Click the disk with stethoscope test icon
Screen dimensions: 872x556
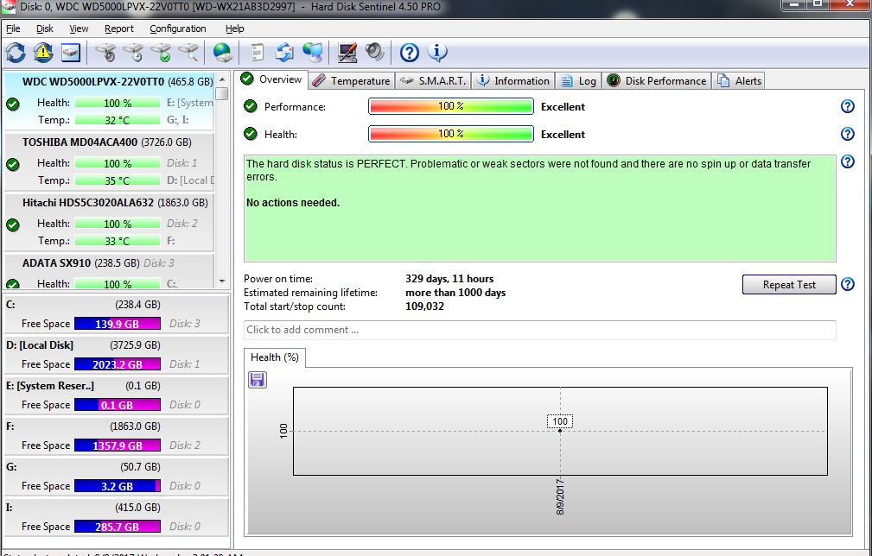pos(105,53)
